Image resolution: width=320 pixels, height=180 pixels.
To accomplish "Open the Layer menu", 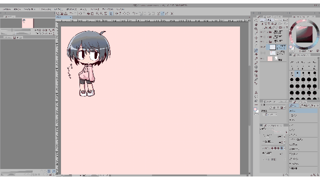I will [58, 9].
